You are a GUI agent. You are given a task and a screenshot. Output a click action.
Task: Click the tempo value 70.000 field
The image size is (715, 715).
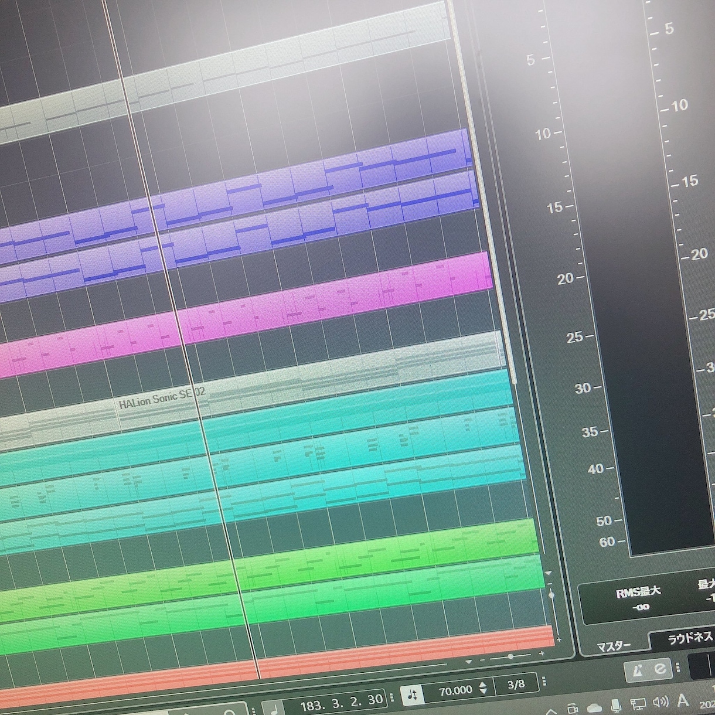pos(455,690)
